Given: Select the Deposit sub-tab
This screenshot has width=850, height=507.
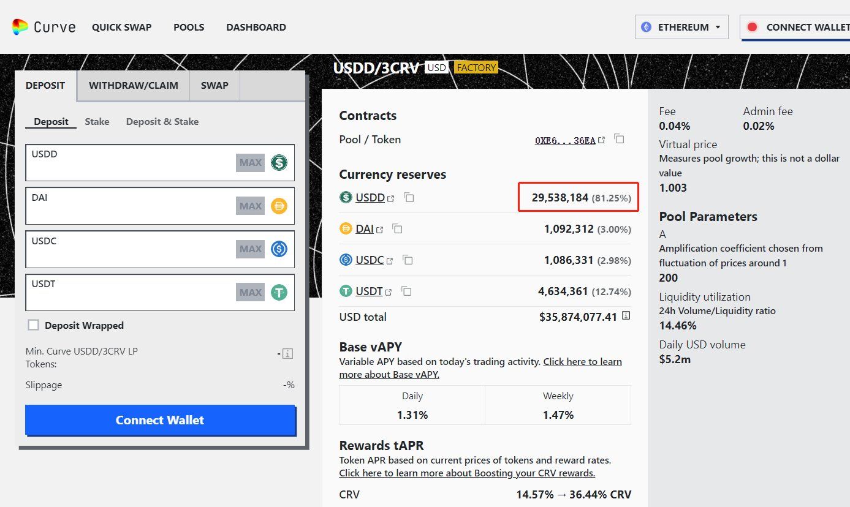Looking at the screenshot, I should coord(51,121).
